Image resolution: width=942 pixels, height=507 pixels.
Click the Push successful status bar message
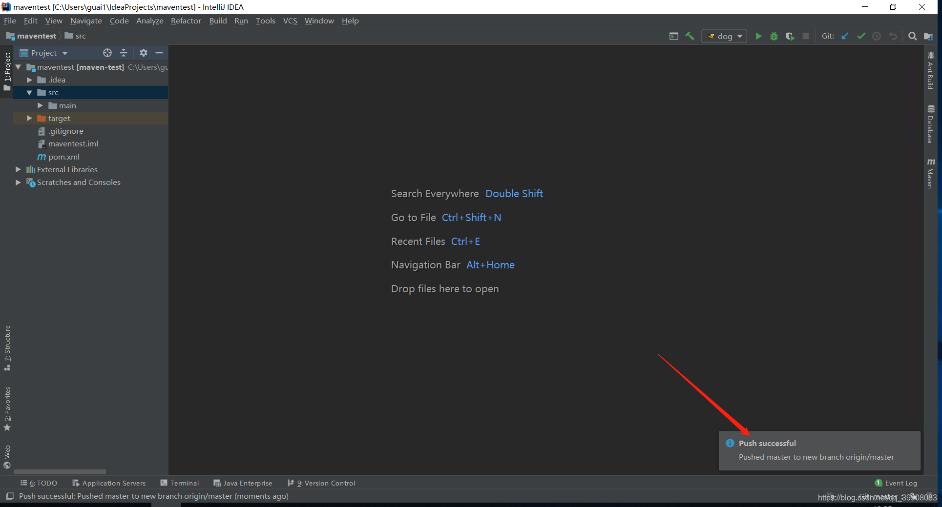coord(154,496)
